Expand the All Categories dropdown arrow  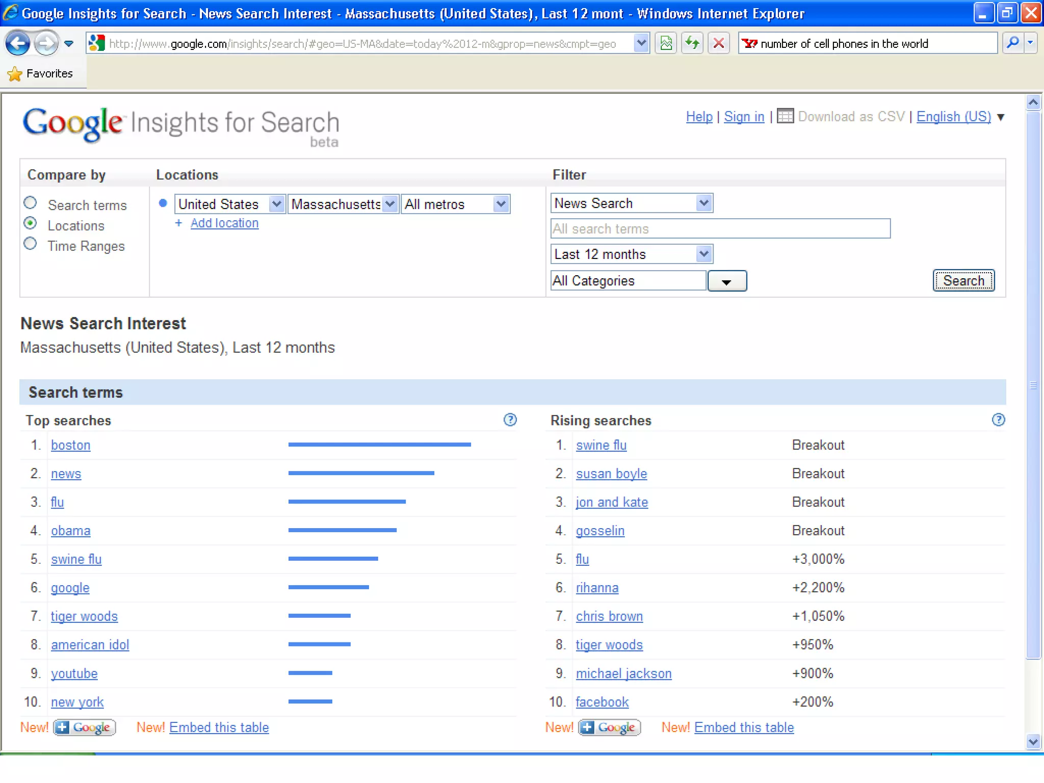coord(726,281)
